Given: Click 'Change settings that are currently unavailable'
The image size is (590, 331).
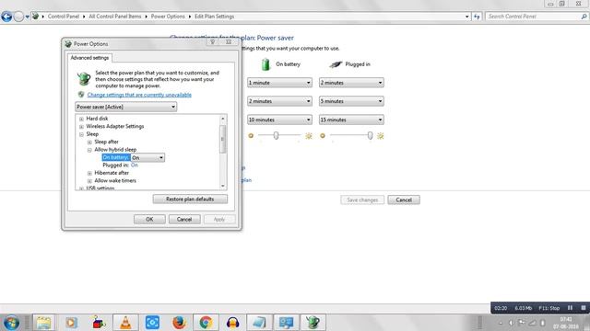Looking at the screenshot, I should (x=139, y=95).
